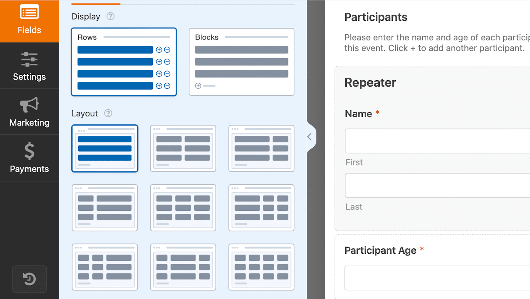Open the revisions history icon
Image resolution: width=530 pixels, height=299 pixels.
(29, 279)
